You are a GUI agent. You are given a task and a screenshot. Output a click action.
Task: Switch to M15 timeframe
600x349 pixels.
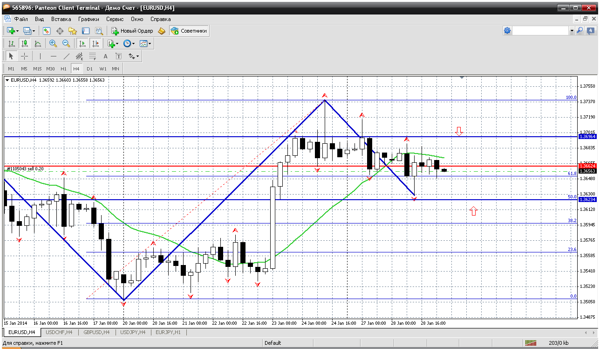pos(37,69)
